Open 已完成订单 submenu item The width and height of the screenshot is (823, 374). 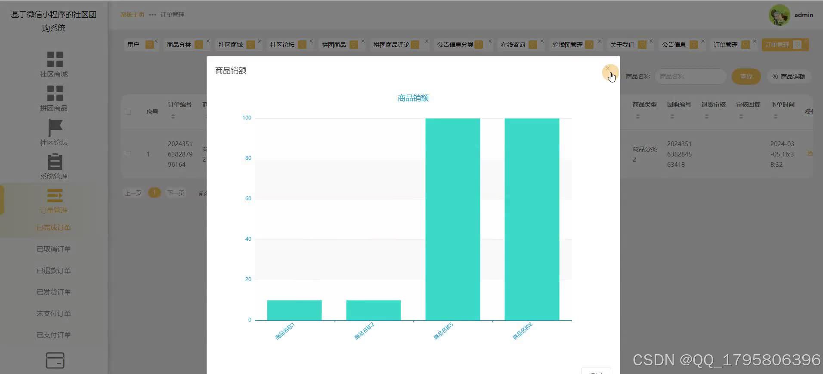[54, 227]
